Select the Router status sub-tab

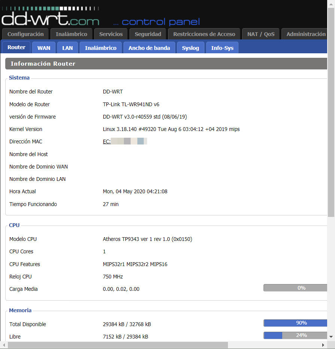click(16, 48)
